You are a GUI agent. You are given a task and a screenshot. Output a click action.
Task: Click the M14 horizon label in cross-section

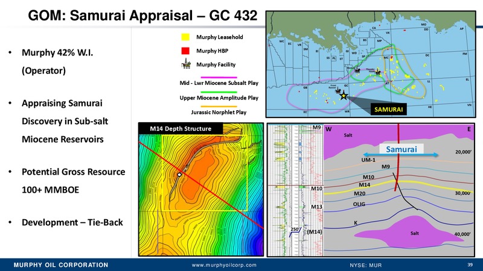coord(365,185)
